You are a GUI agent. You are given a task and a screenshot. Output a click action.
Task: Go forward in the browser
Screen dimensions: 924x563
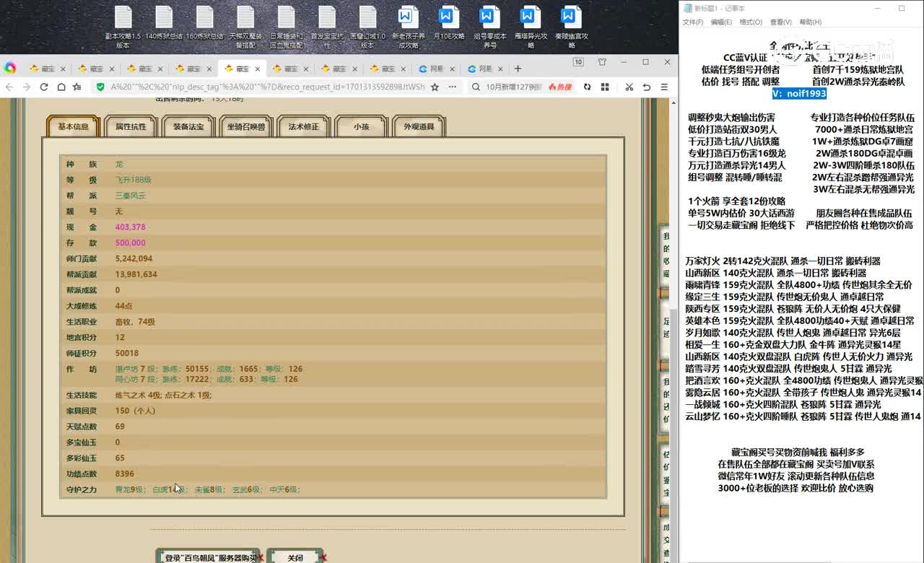pyautogui.click(x=27, y=87)
